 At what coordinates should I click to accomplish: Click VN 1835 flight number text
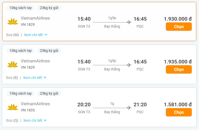[28, 110]
